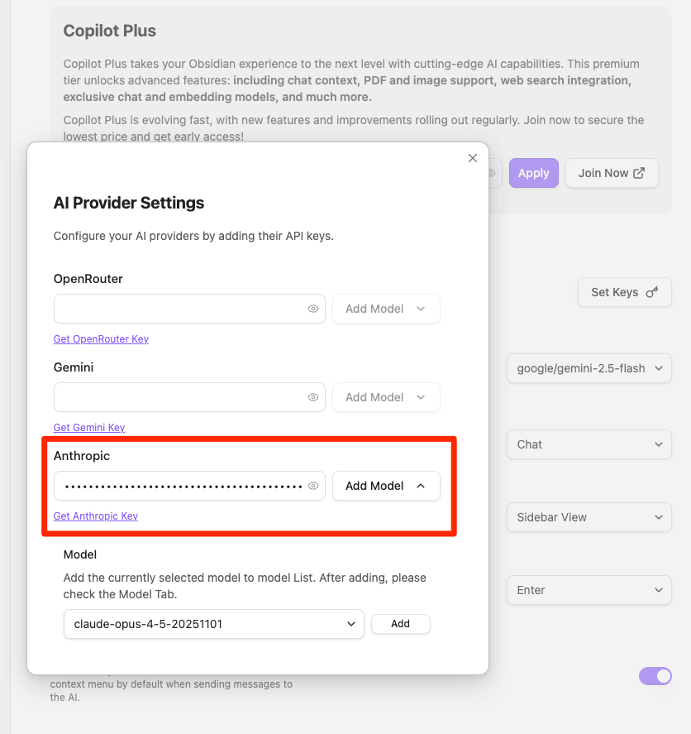Click the Set Keys button
The height and width of the screenshot is (734, 691).
pos(625,292)
